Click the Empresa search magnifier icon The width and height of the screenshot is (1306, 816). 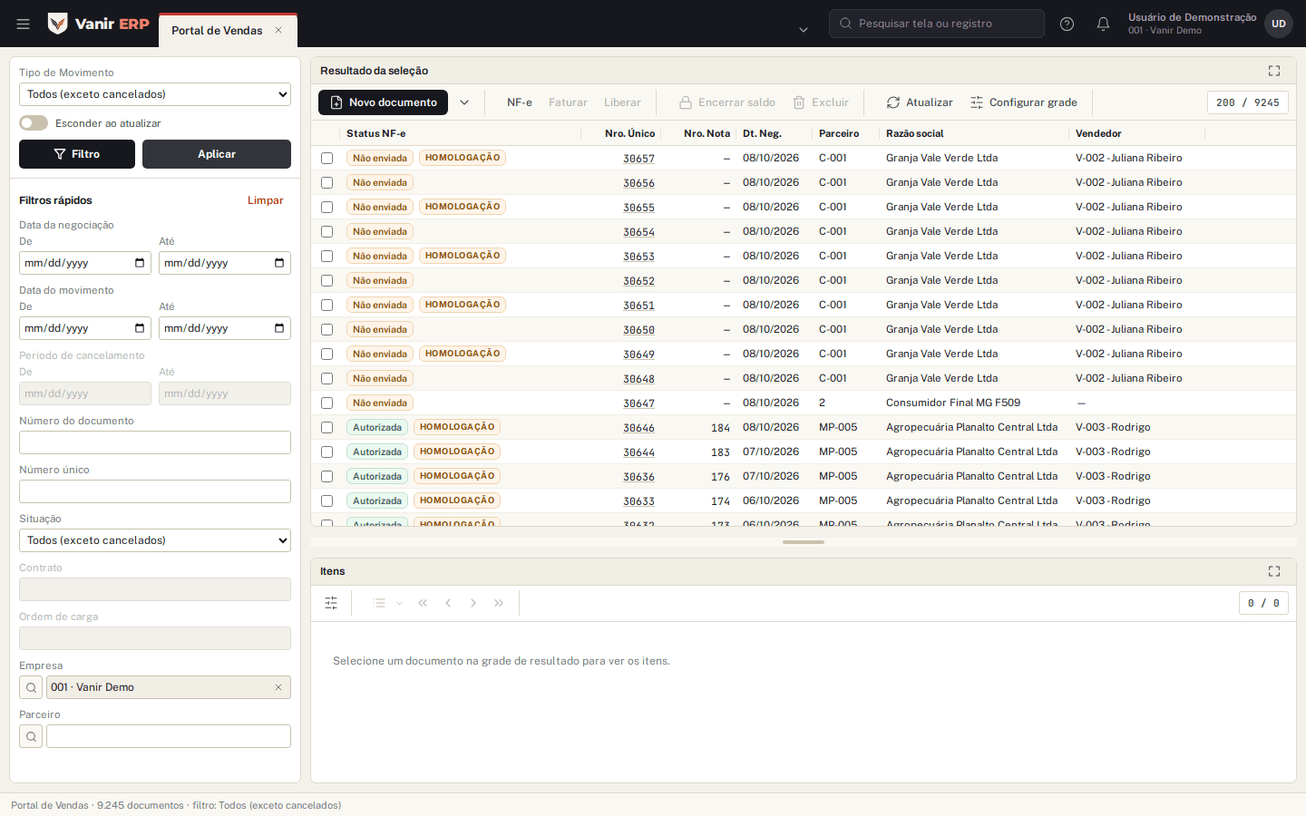click(31, 687)
